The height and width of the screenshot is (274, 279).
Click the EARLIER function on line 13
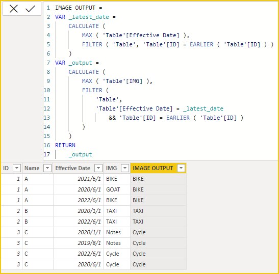click(178, 118)
